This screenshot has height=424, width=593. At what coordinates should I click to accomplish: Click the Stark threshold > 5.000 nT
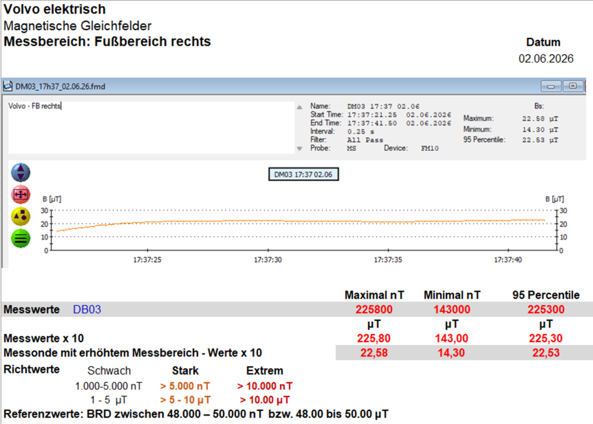tap(185, 386)
